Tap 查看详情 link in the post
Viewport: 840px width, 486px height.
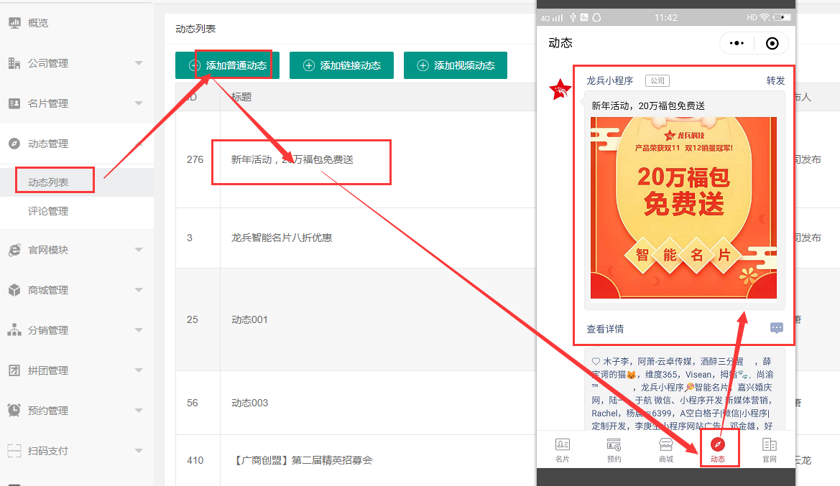tap(605, 329)
